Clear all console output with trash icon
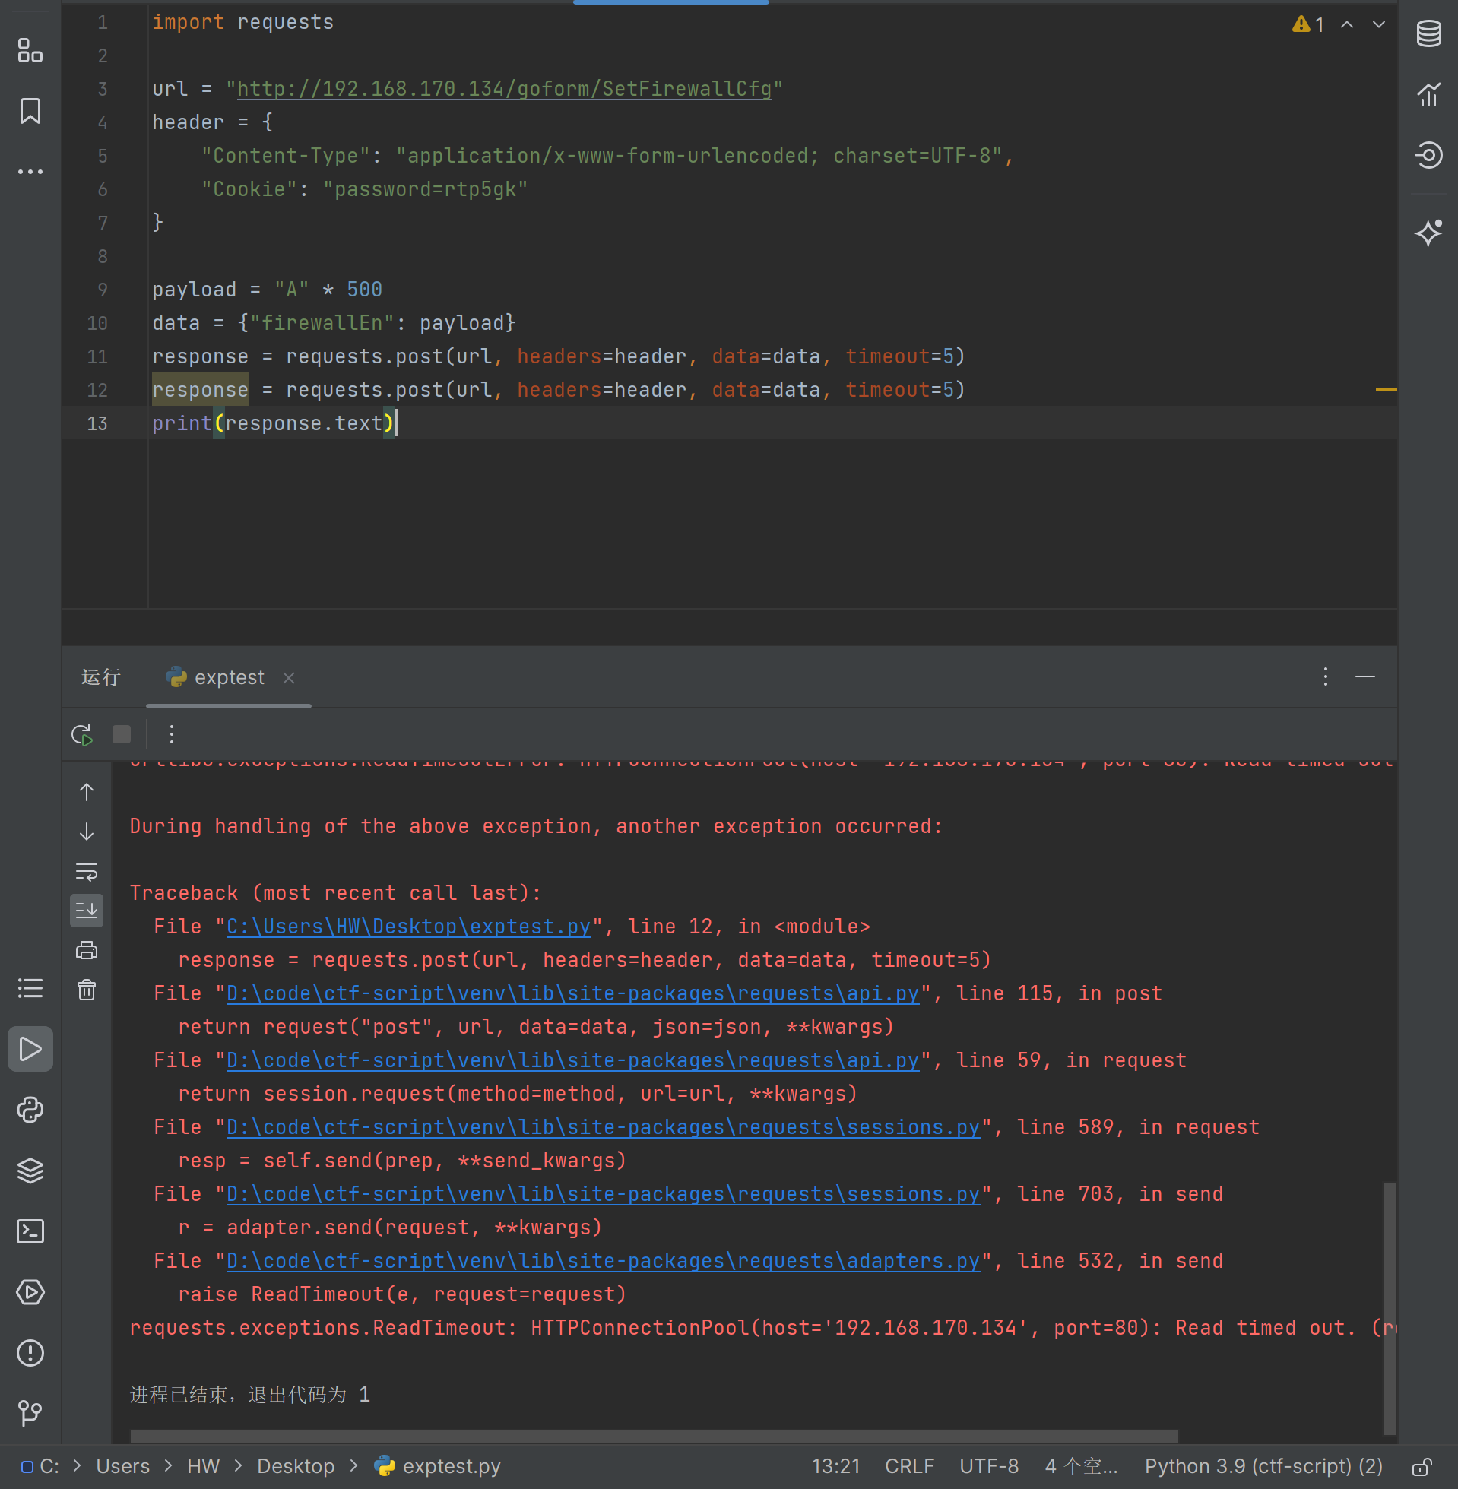 coord(87,990)
